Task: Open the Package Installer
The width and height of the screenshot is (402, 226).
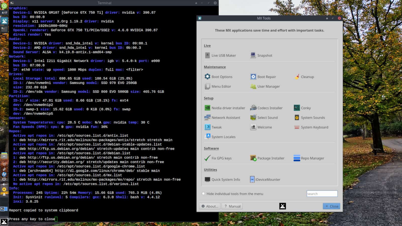Action: (267, 158)
